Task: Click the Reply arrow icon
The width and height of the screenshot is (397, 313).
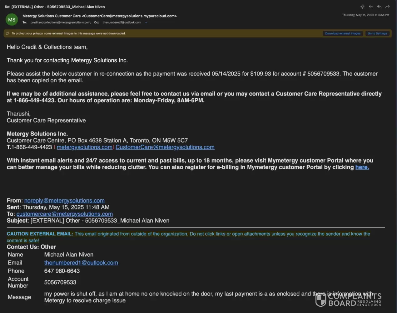Action: click(371, 7)
